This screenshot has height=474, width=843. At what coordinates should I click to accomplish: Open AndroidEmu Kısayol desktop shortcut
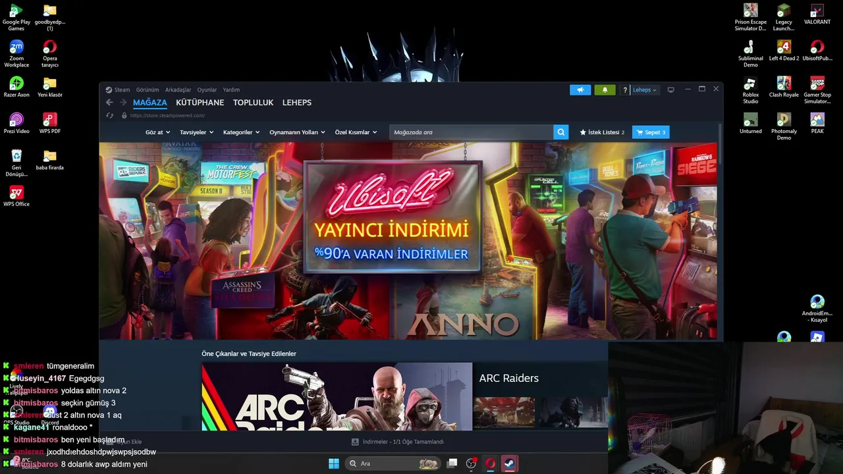[817, 309]
